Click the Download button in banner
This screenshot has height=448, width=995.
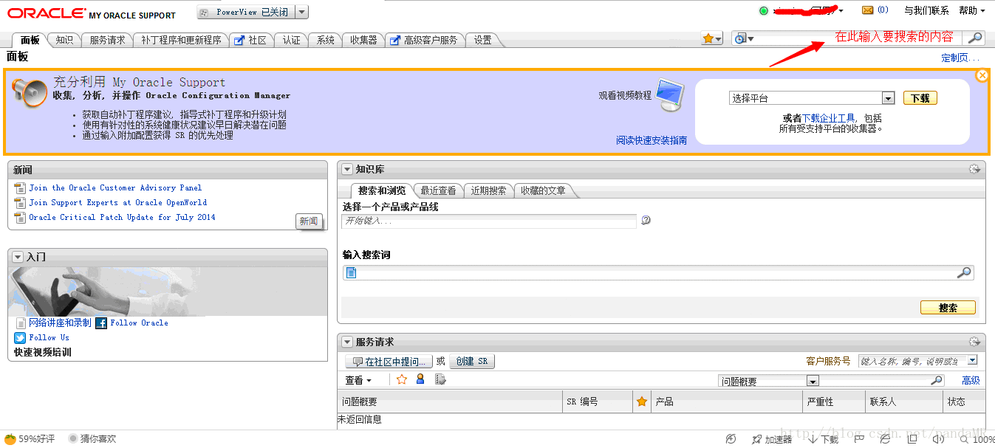point(920,98)
